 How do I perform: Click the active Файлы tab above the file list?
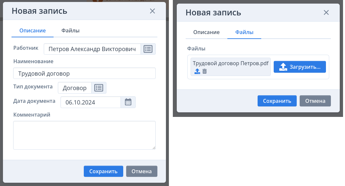[244, 32]
